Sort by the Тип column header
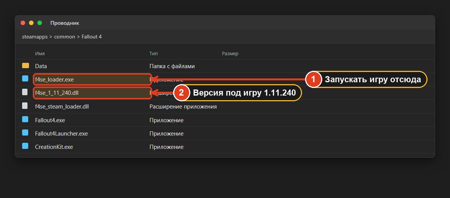The image size is (450, 198). tap(154, 54)
